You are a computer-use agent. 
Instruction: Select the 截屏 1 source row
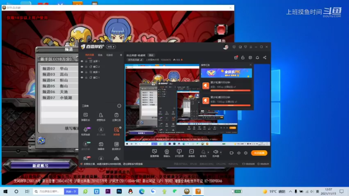pyautogui.click(x=101, y=72)
